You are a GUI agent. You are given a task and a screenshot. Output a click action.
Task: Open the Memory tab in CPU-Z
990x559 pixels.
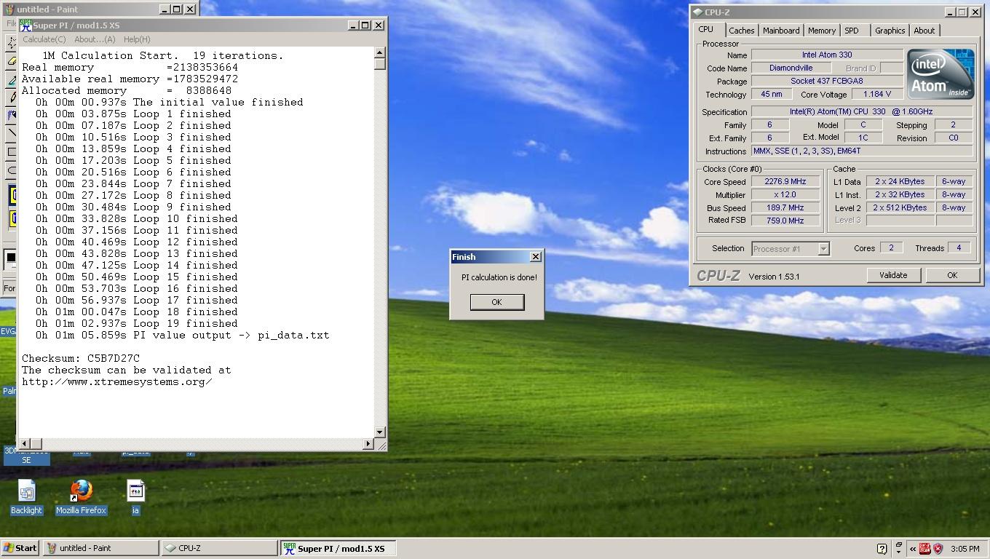pyautogui.click(x=822, y=31)
